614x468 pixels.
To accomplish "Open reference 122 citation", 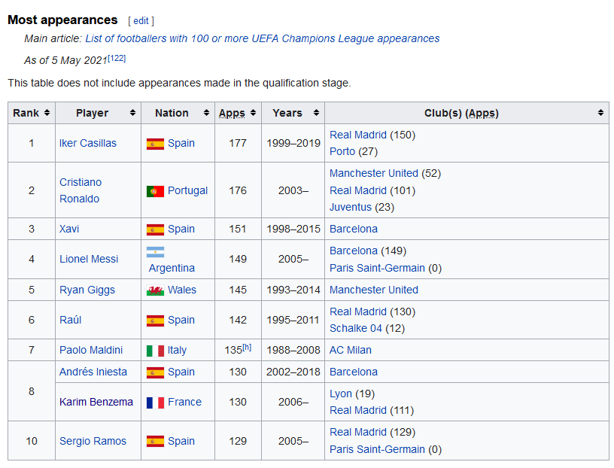I will click(117, 58).
